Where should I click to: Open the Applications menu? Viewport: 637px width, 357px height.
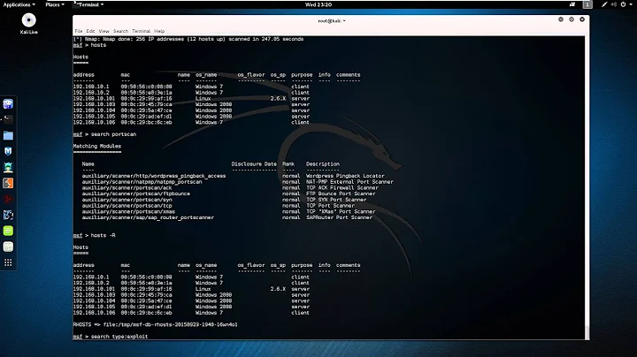[x=19, y=4]
